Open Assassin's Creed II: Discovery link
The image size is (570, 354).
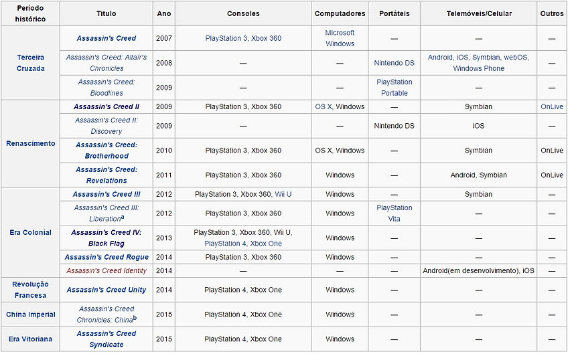[x=106, y=126]
